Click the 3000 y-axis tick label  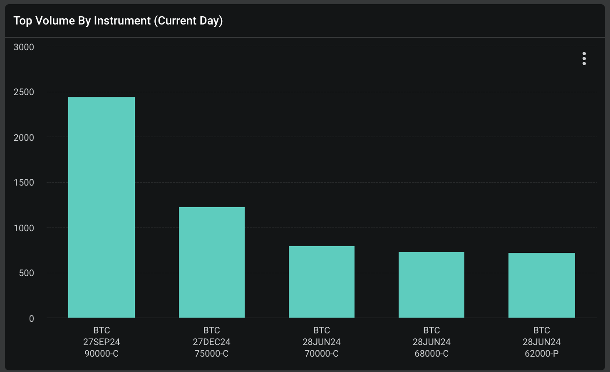24,47
